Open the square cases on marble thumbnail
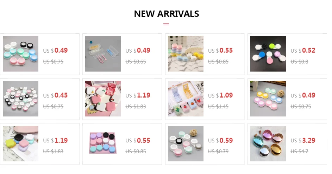Viewport: 332px width, 174px height. click(x=20, y=143)
